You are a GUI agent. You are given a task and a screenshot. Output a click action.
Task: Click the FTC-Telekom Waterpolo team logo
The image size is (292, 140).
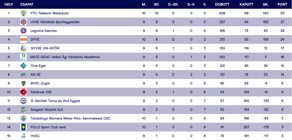pos(23,13)
